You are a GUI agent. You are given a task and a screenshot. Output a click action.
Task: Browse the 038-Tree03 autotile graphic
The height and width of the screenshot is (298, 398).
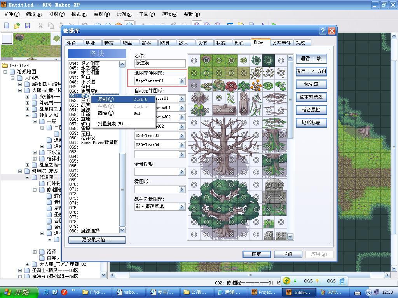tap(182, 135)
